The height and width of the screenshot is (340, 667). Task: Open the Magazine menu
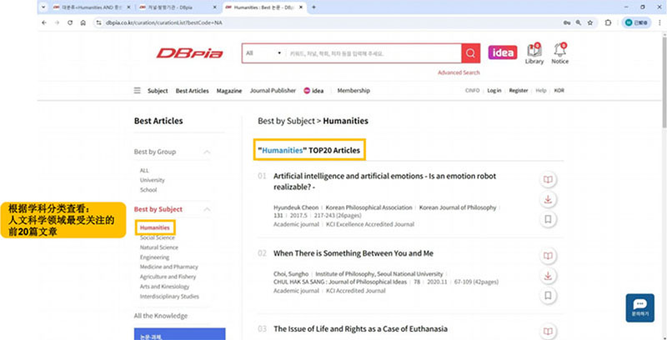click(x=229, y=91)
